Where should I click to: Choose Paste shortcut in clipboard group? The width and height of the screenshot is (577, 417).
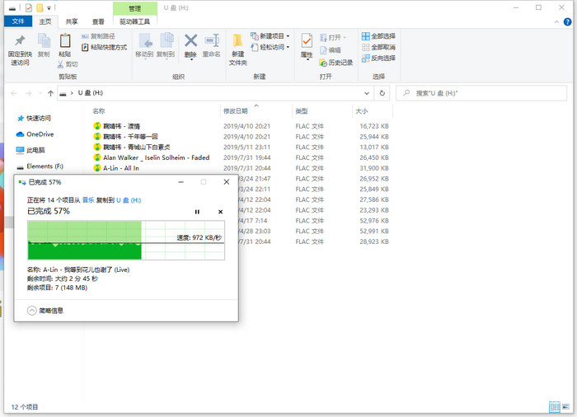pyautogui.click(x=105, y=47)
